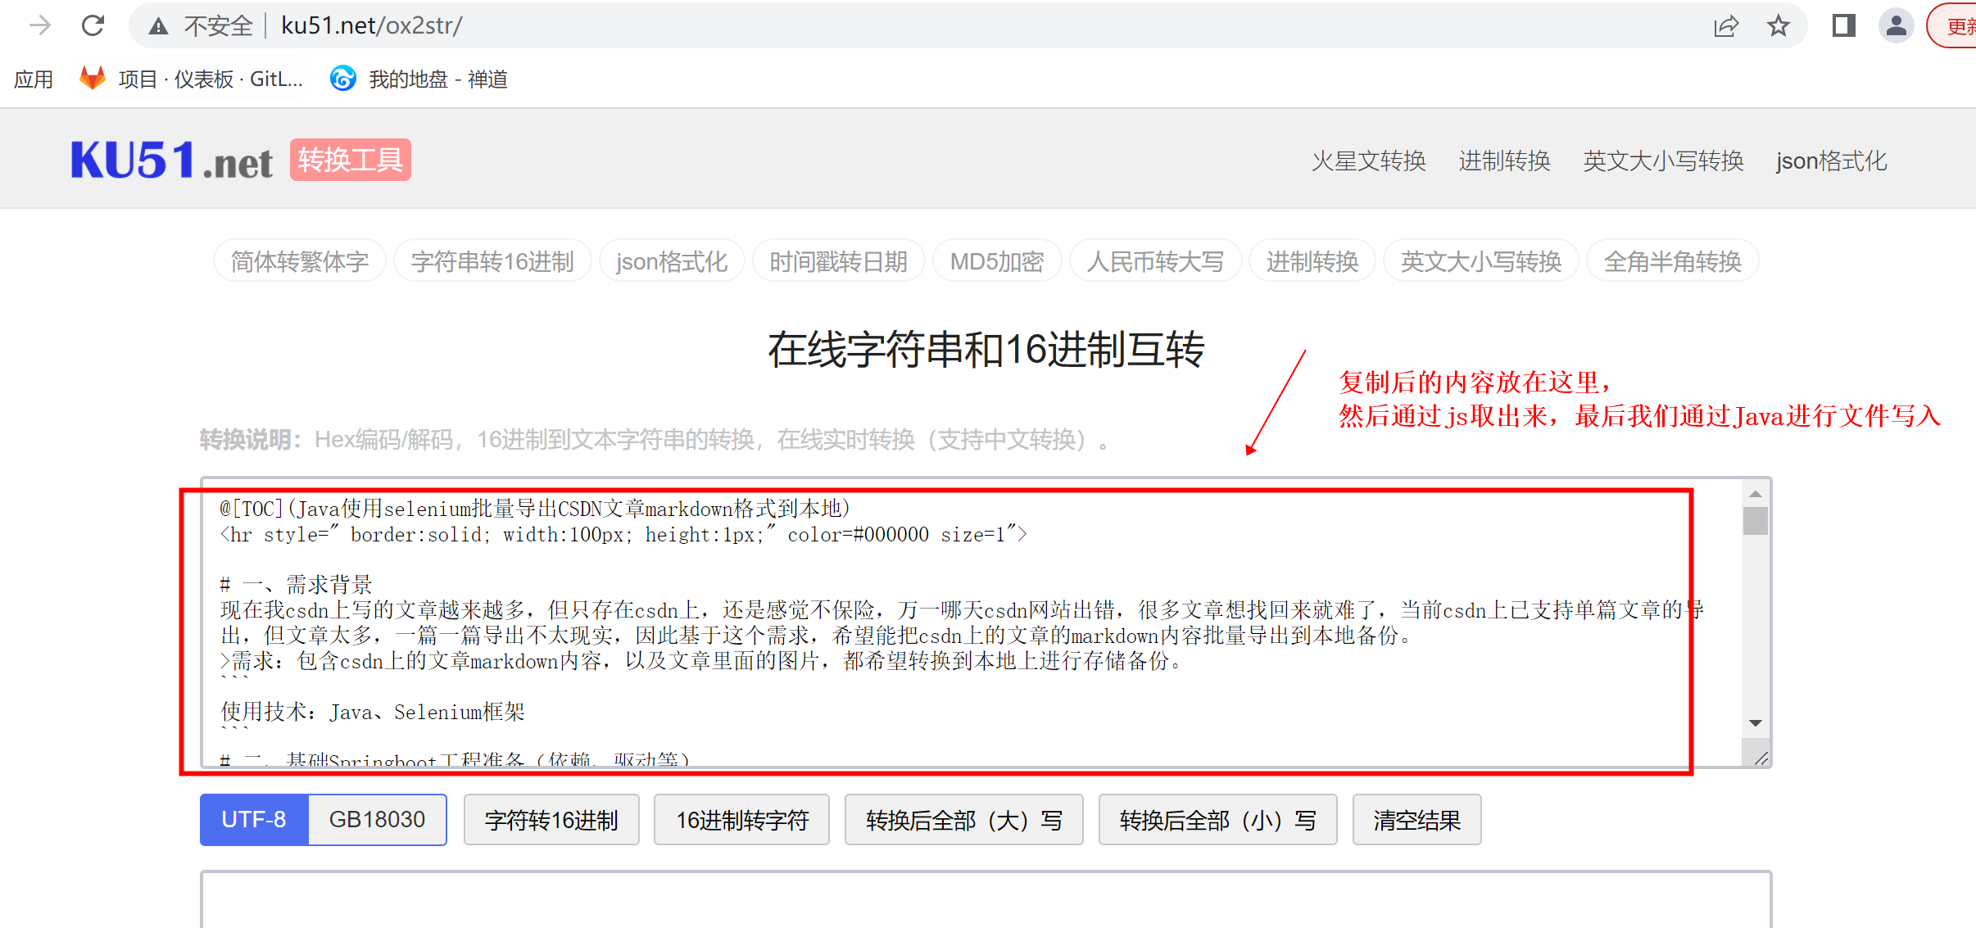Click inside the input text area

tap(986, 622)
